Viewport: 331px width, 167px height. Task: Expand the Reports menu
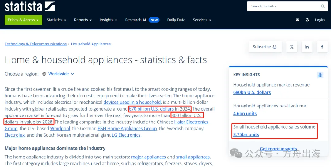pos(83,20)
